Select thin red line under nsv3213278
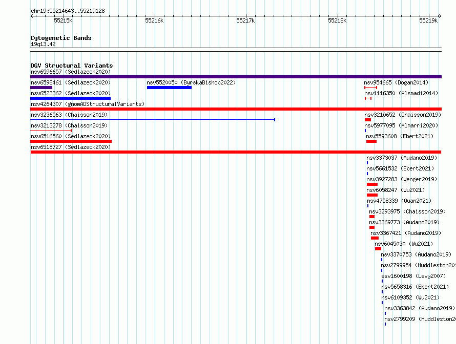Screen dimensions: 456x344 [x=51, y=131]
